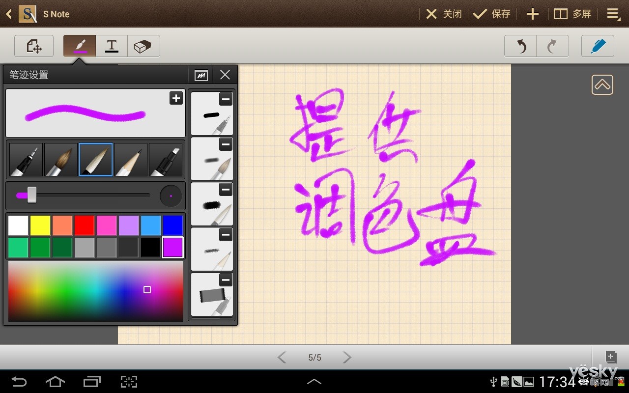Tap the S Note app icon

(x=28, y=14)
